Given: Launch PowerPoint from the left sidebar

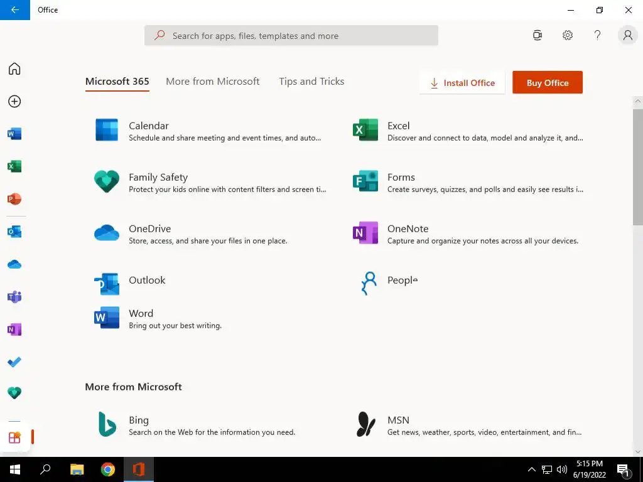Looking at the screenshot, I should pos(14,199).
